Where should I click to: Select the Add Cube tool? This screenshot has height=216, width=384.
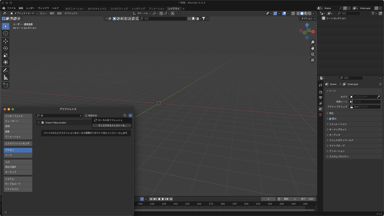coord(5,85)
